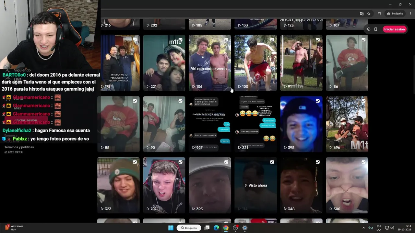
Task: Open the Chrome three-dot menu
Action: 411,14
